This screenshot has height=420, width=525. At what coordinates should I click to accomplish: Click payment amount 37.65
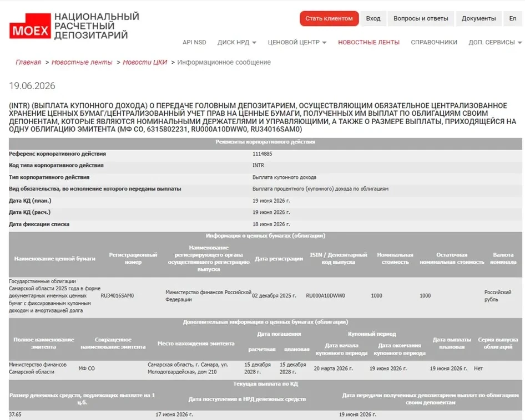15,414
